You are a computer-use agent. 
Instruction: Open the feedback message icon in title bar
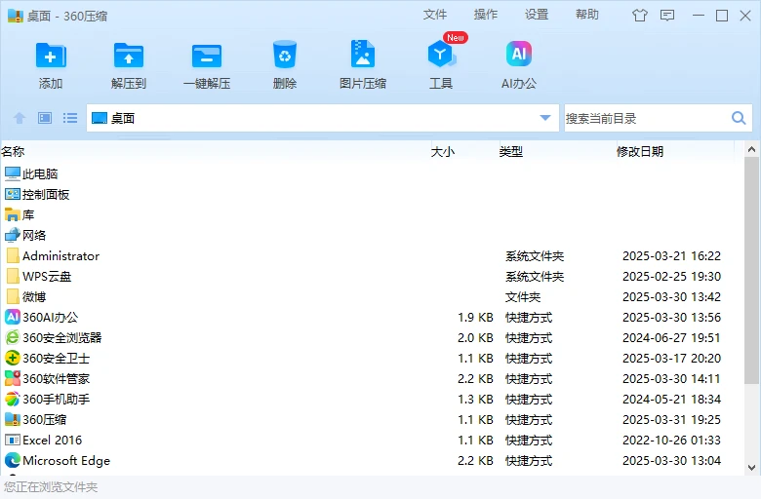click(667, 16)
